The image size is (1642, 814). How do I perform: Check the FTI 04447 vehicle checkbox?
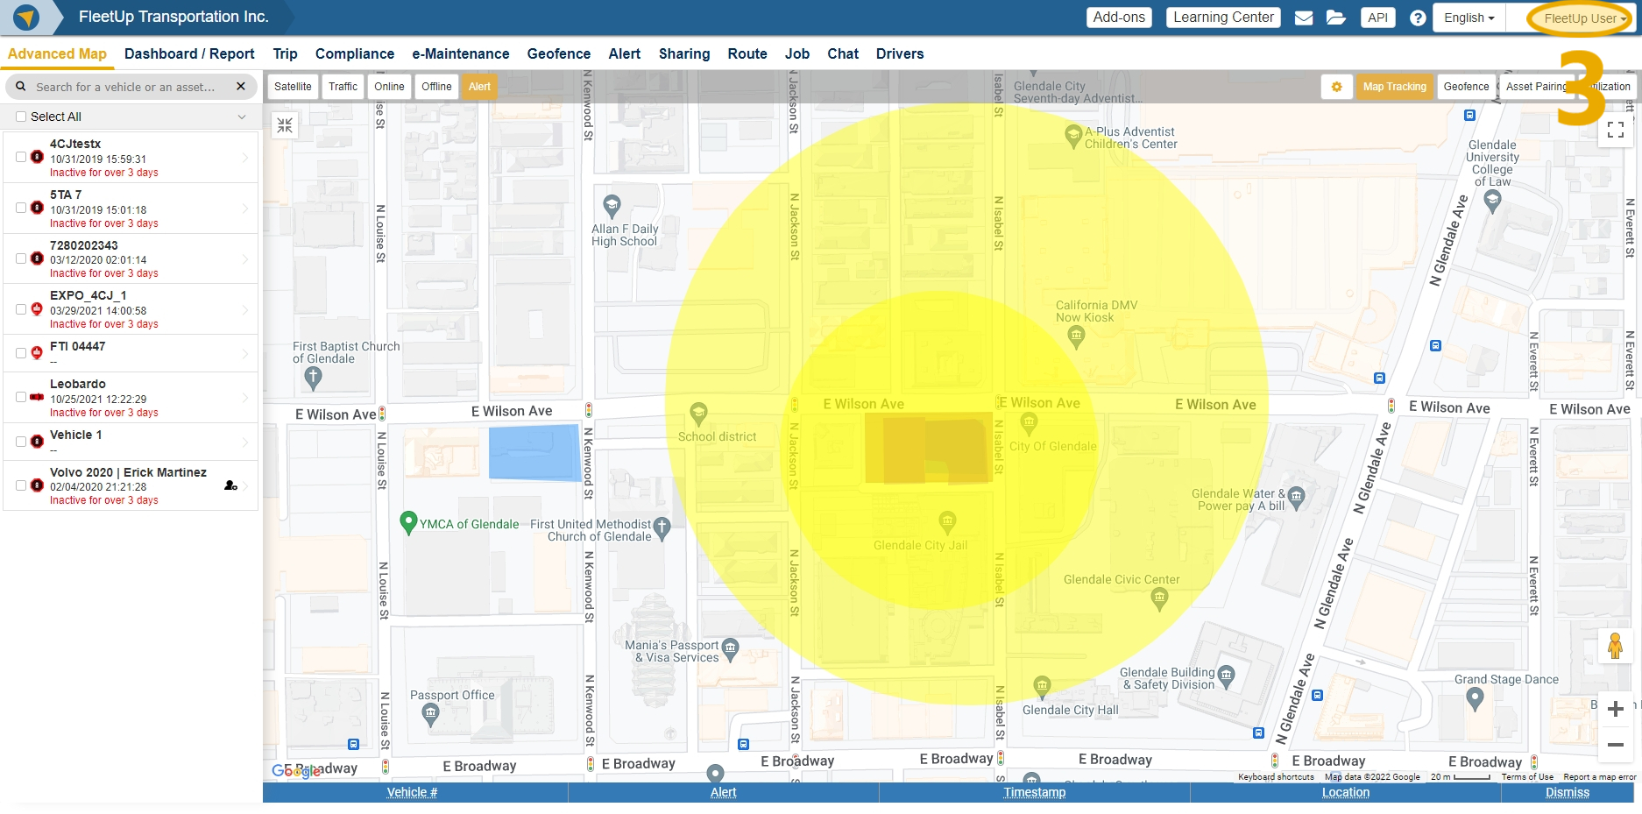[21, 353]
